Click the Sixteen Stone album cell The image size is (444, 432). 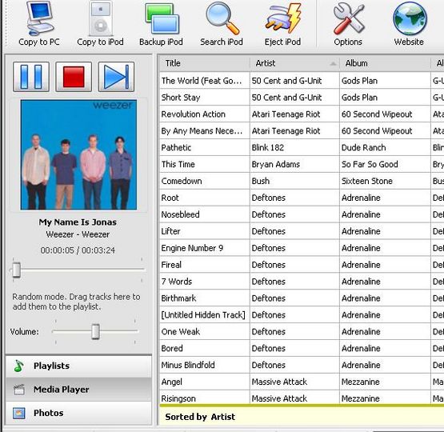pos(385,181)
